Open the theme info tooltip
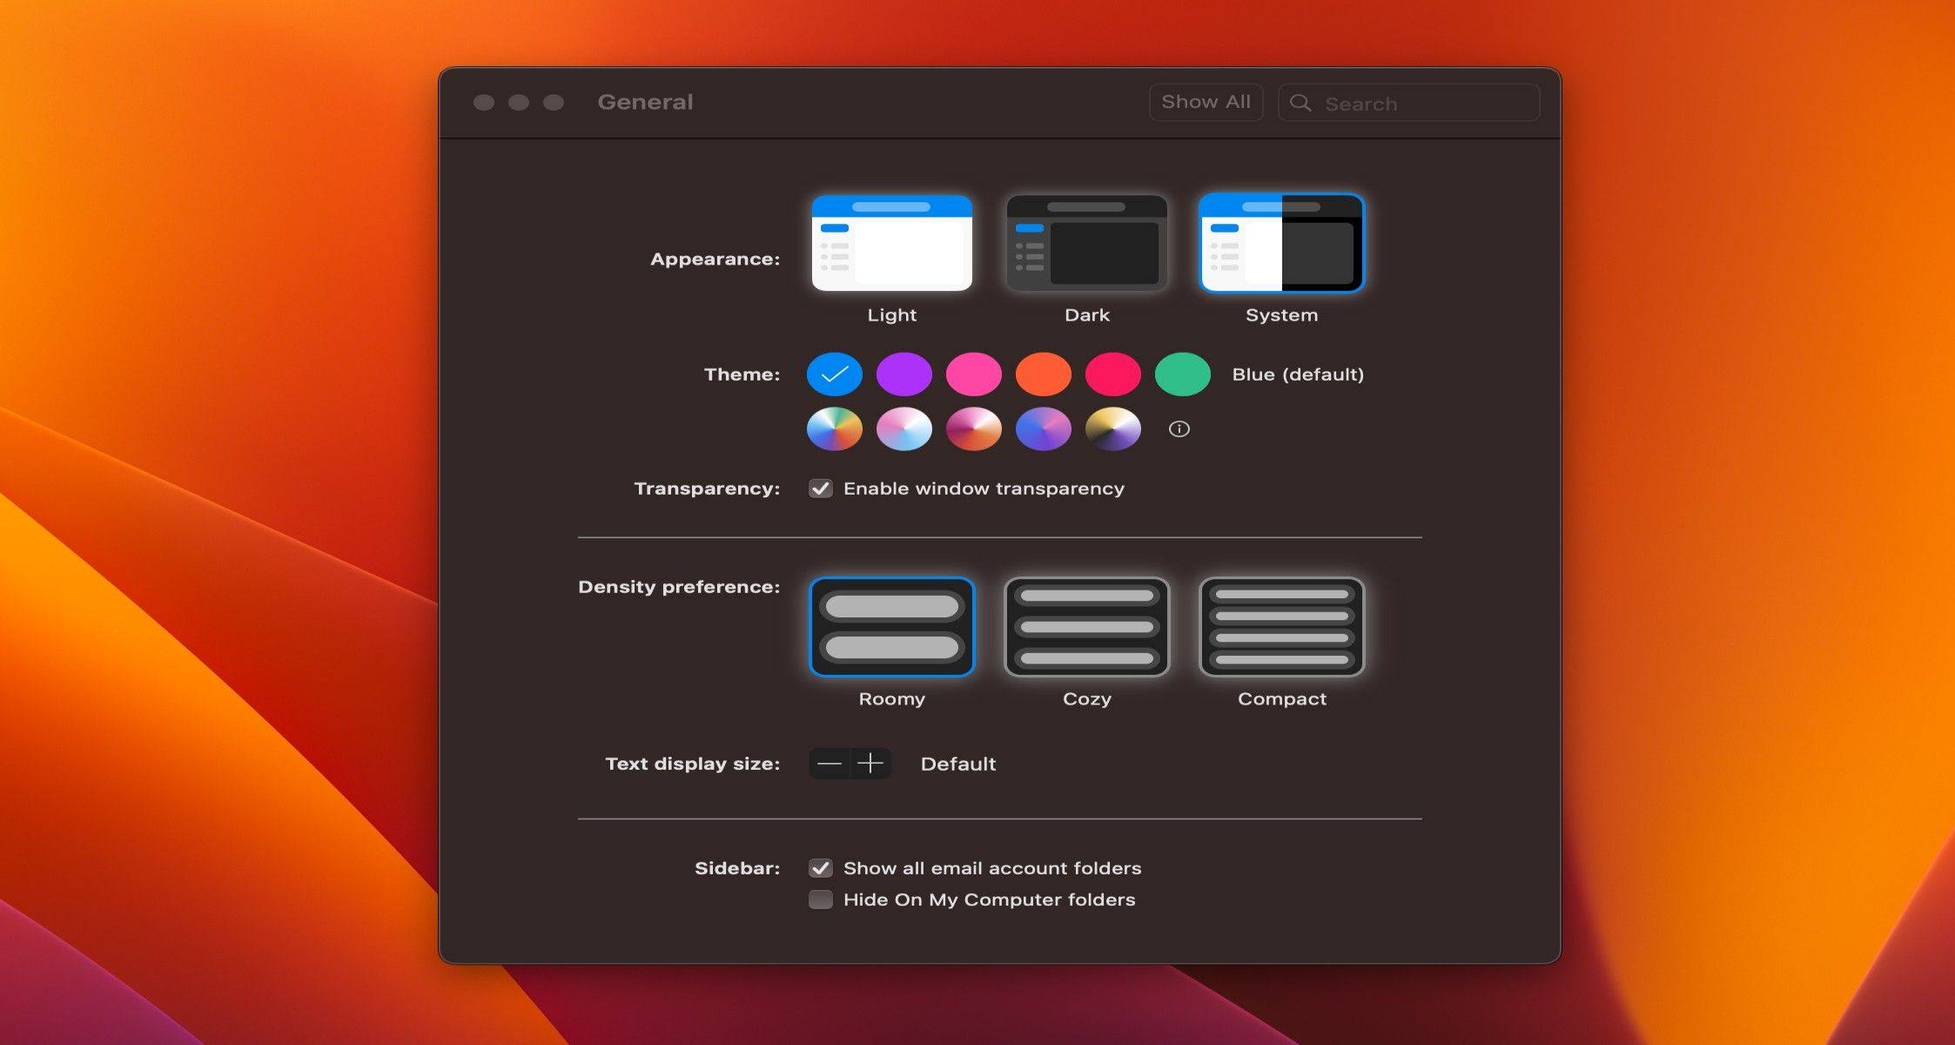This screenshot has width=1955, height=1045. pyautogui.click(x=1179, y=428)
